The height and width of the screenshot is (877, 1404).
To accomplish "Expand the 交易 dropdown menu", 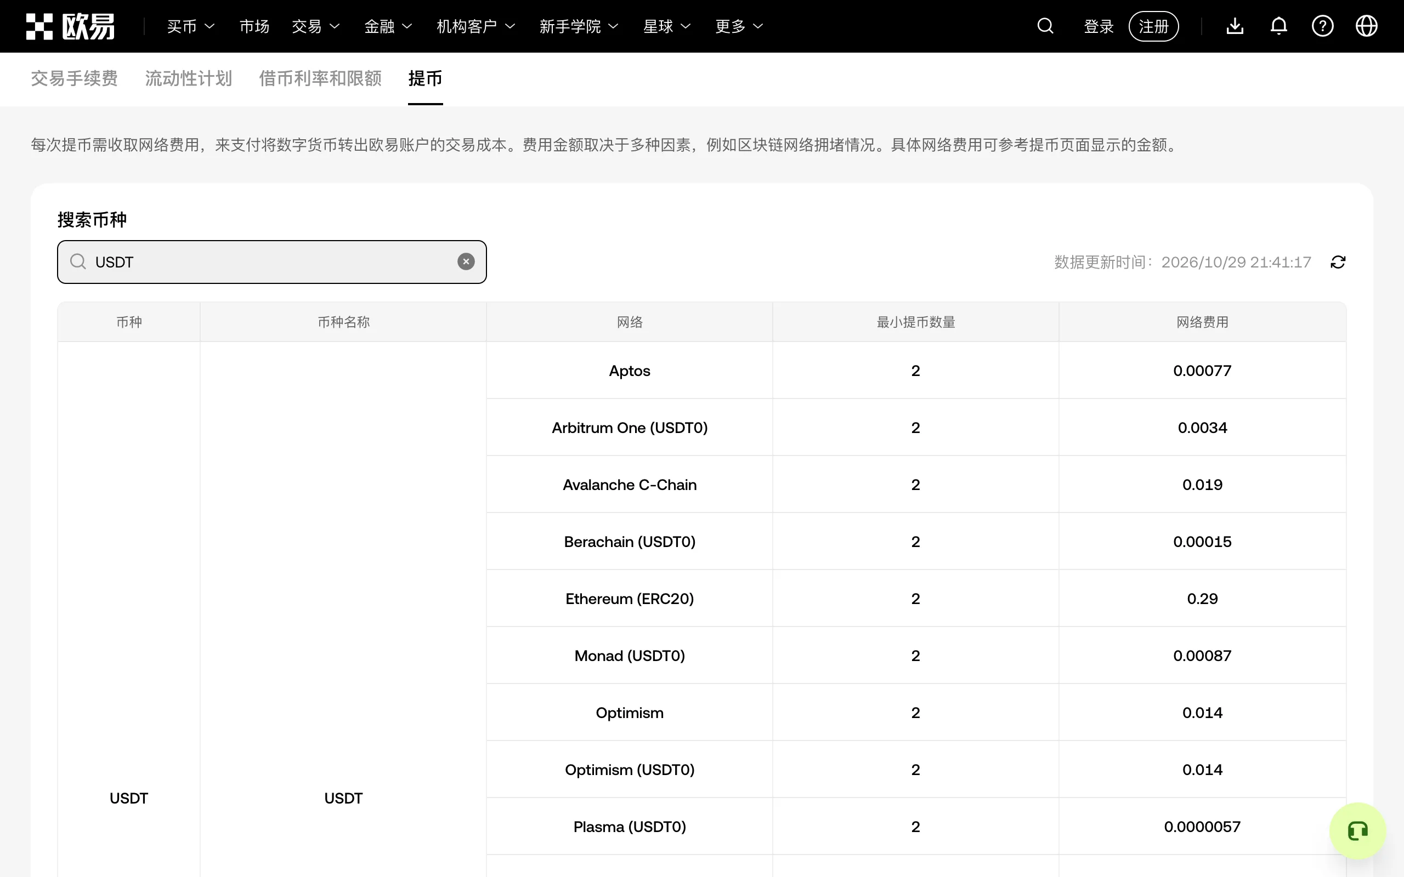I will click(315, 26).
